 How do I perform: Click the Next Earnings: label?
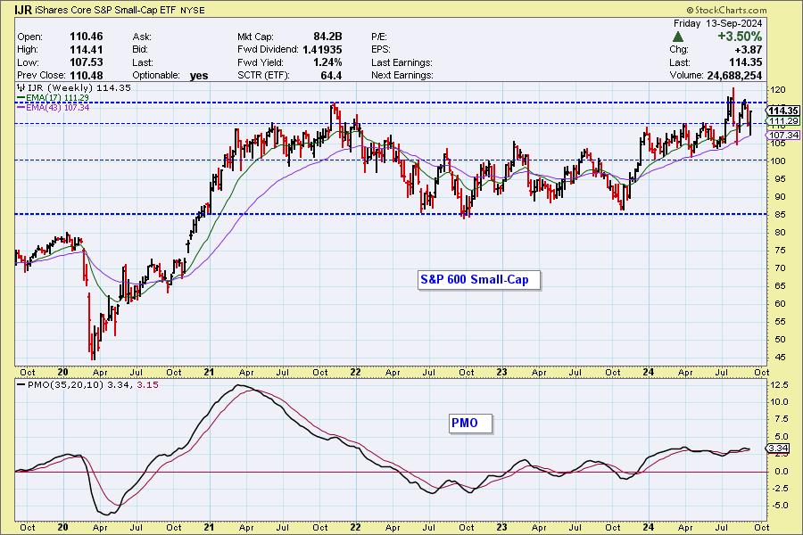(x=402, y=75)
